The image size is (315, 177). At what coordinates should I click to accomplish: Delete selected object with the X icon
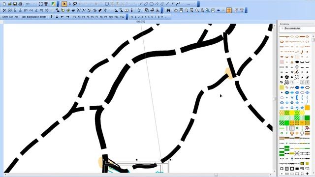click(4, 10)
